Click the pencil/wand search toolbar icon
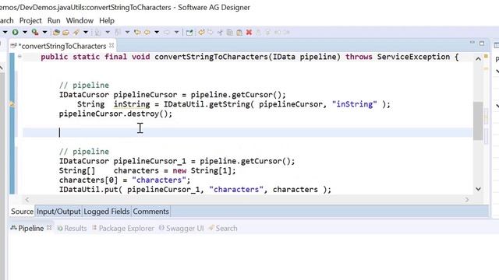Screen dimensions: 499x280 (x=76, y=33)
